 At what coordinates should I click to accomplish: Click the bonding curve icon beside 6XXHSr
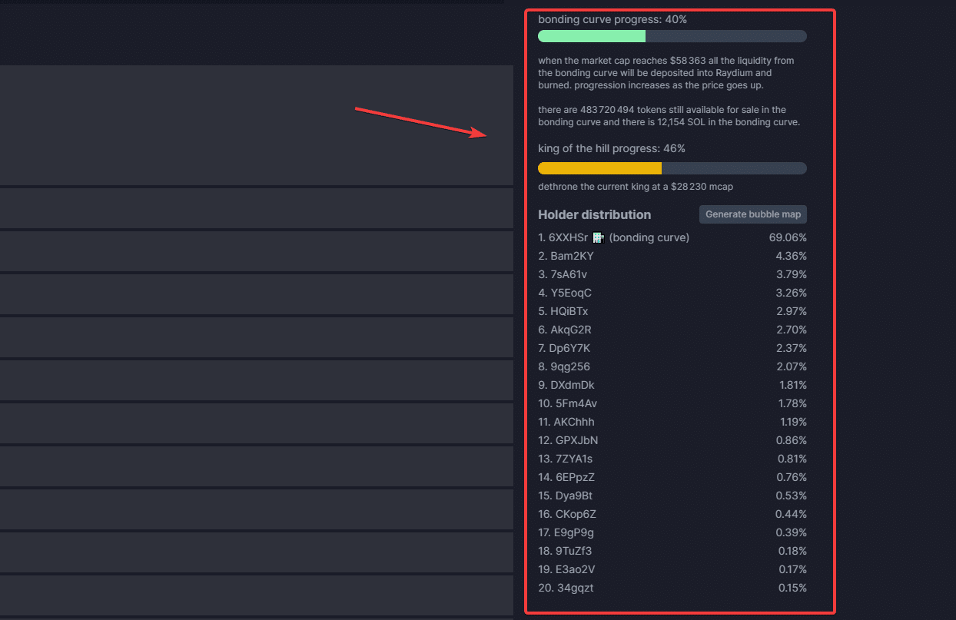click(x=599, y=238)
